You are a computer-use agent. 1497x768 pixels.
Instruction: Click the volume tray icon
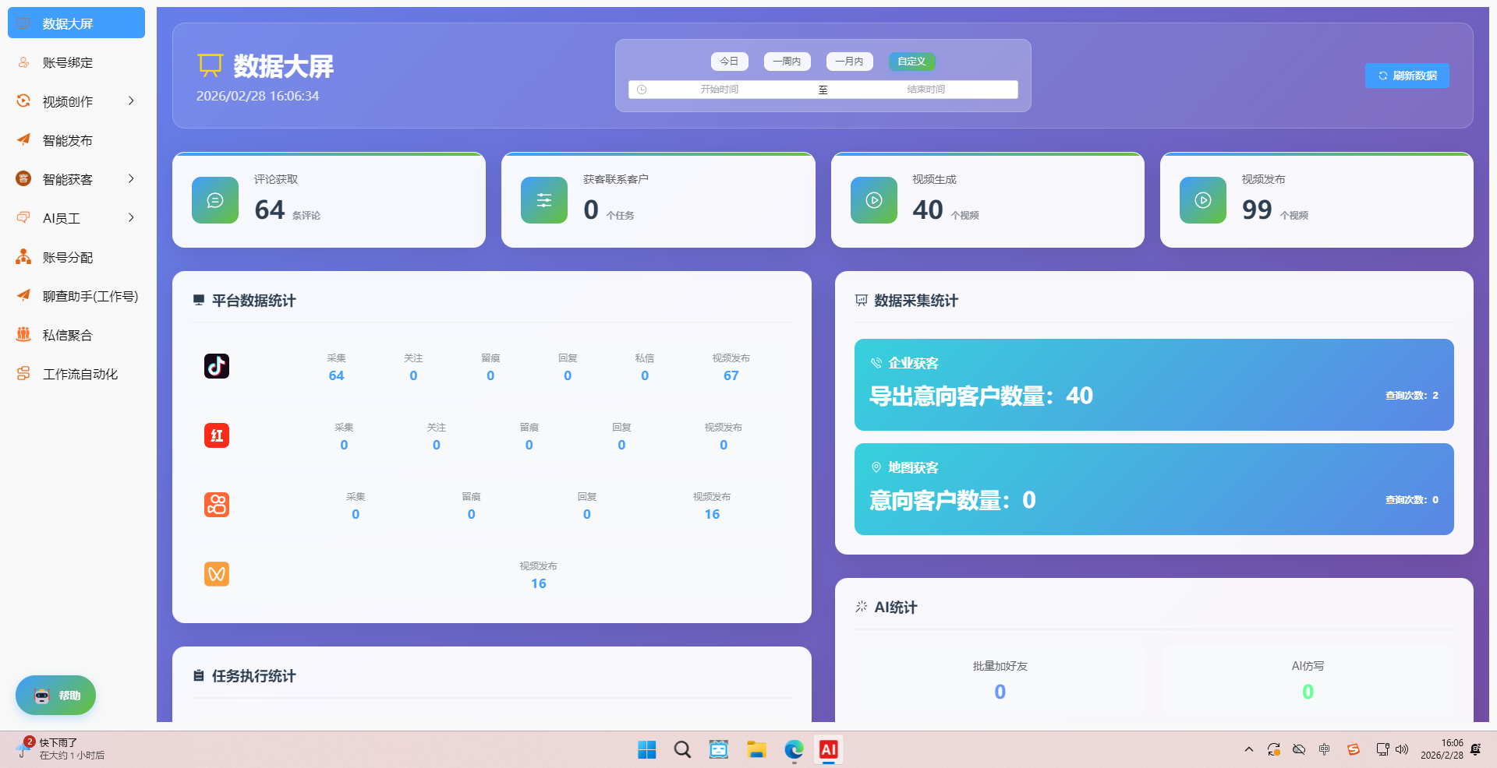point(1402,749)
